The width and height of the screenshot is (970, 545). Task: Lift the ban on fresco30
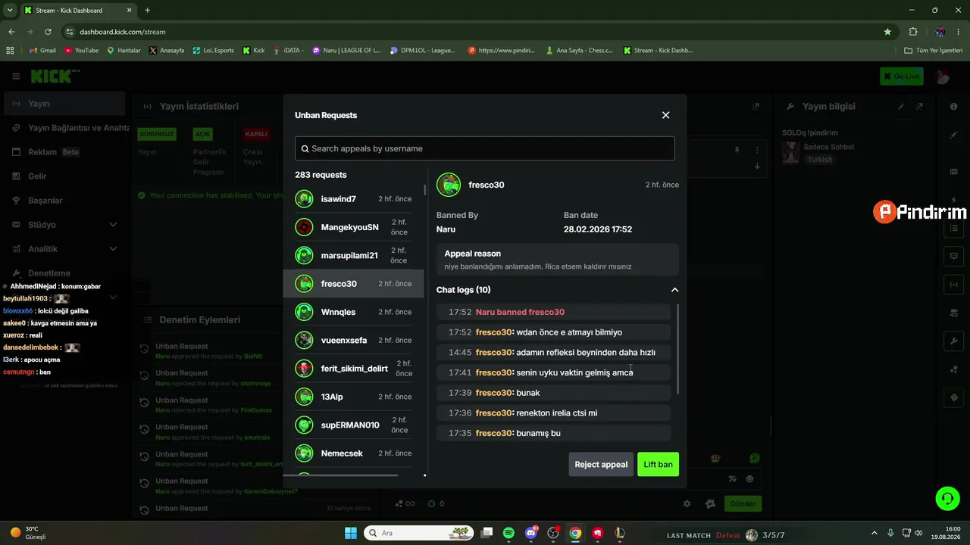658,464
